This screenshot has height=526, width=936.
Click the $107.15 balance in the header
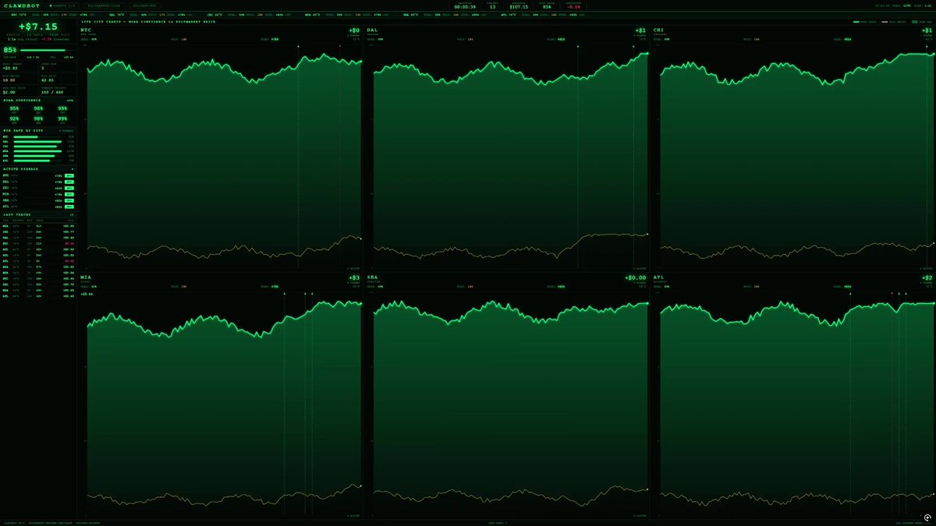tap(519, 7)
